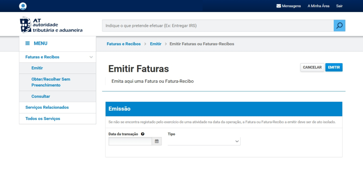This screenshot has height=169, width=363.
Task: Collapse the Faturas e Recibos chevron
Action: (x=91, y=57)
